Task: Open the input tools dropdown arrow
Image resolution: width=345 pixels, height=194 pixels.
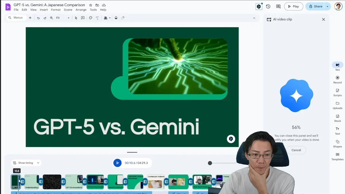Action: [110, 18]
